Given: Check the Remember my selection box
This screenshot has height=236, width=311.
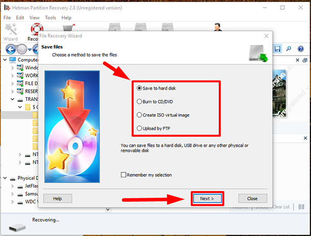Looking at the screenshot, I should 123,175.
